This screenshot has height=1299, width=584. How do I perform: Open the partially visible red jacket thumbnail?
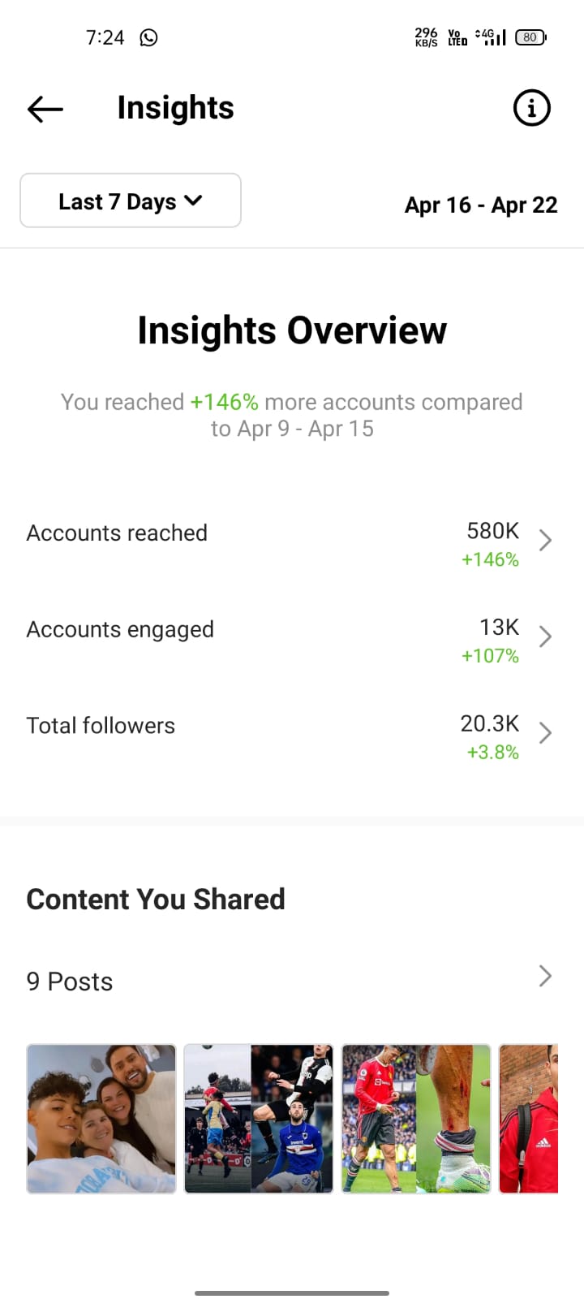coord(529,1119)
